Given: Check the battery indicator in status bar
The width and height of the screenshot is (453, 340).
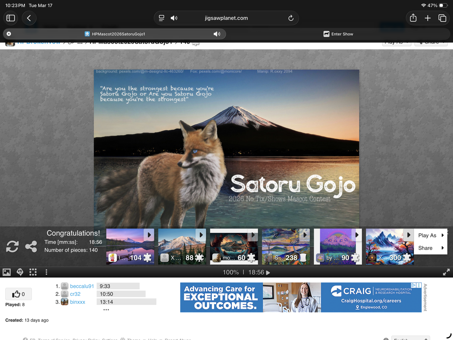Looking at the screenshot, I should point(443,5).
